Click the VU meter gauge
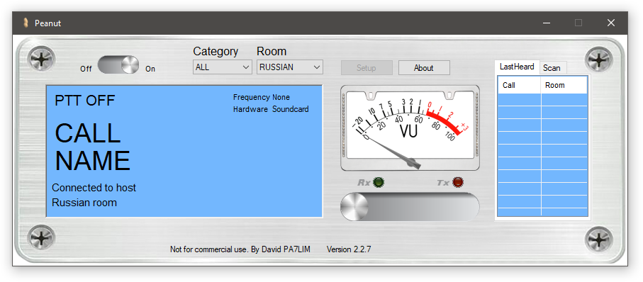 point(410,128)
